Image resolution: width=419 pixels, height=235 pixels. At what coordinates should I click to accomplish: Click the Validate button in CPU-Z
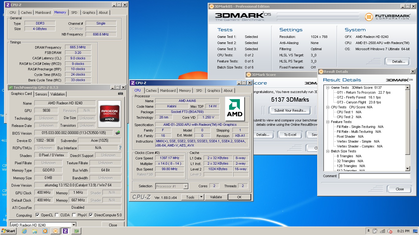(x=216, y=197)
